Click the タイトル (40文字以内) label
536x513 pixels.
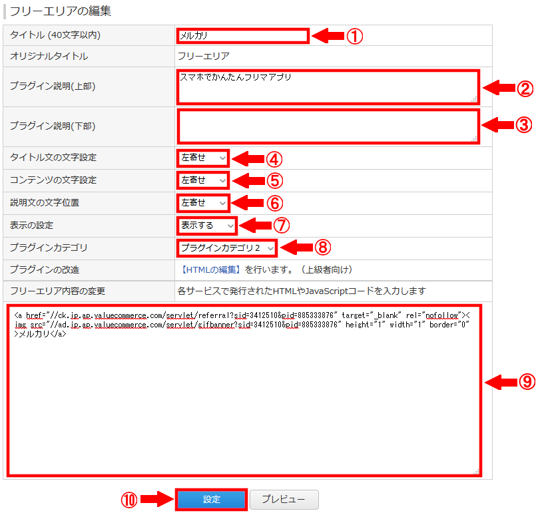point(55,35)
